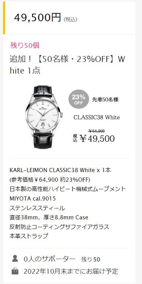This screenshot has height=284, width=142.
Task: Click the CLASSIC38 White label
Action: click(97, 117)
